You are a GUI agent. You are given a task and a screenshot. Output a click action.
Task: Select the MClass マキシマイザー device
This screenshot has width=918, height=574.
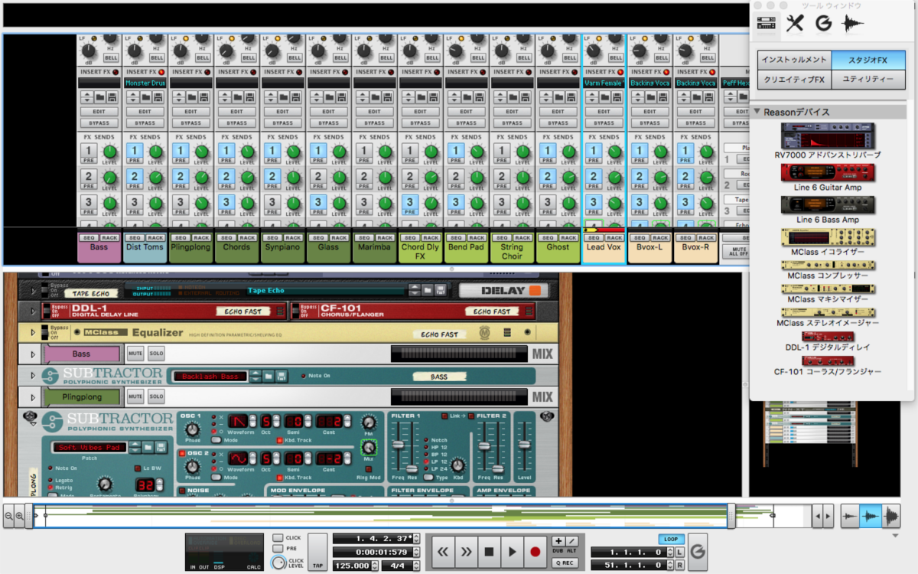click(828, 289)
